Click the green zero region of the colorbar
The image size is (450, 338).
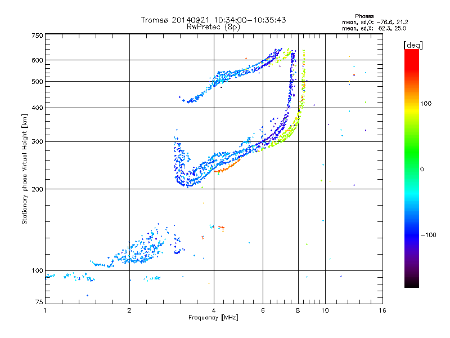[412, 169]
